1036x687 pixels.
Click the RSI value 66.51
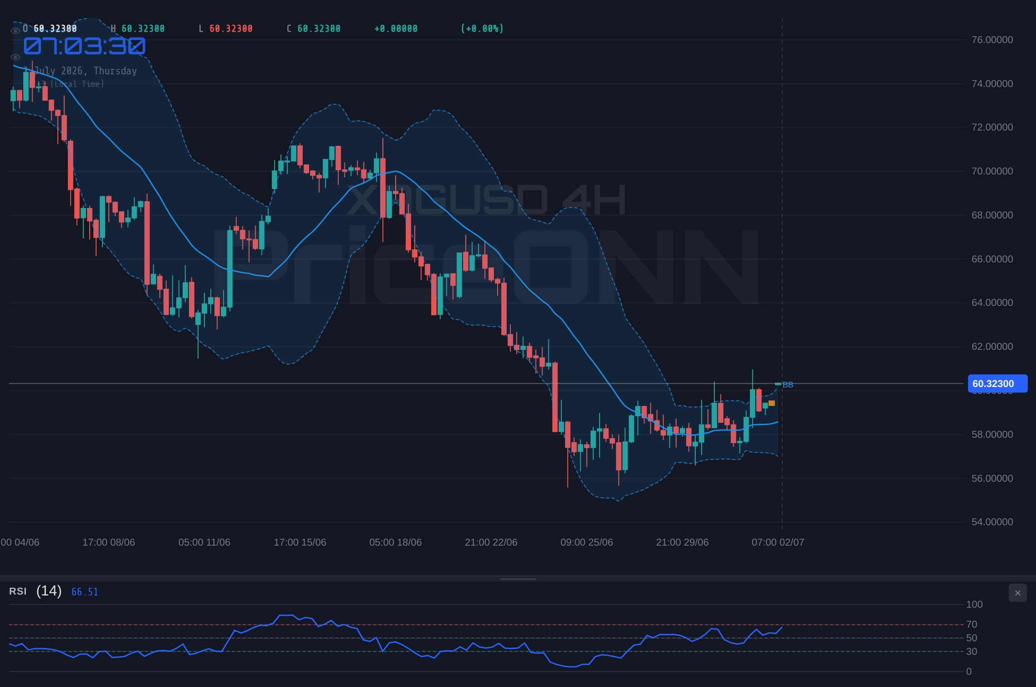pyautogui.click(x=85, y=592)
